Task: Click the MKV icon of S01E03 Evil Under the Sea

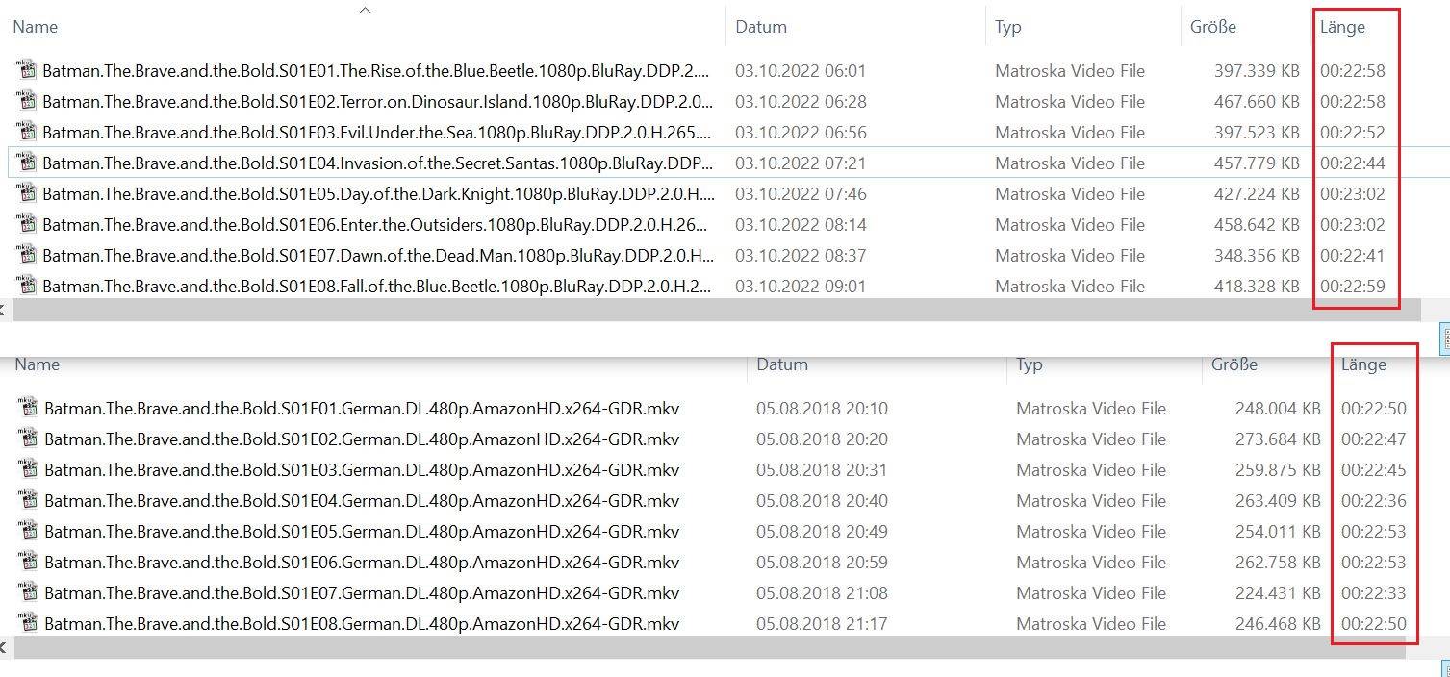Action: point(27,132)
